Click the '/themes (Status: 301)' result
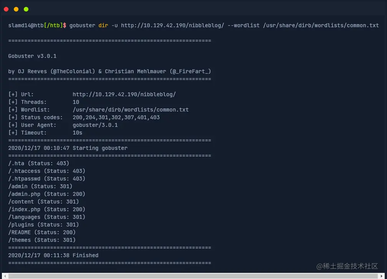387x279 pixels. [x=42, y=240]
